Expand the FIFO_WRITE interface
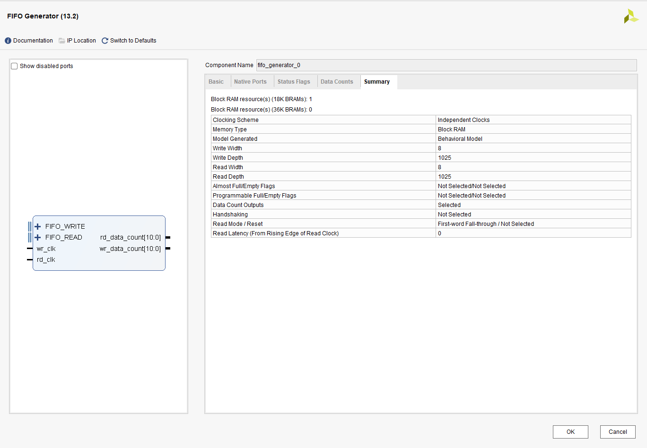647x448 pixels. click(38, 226)
